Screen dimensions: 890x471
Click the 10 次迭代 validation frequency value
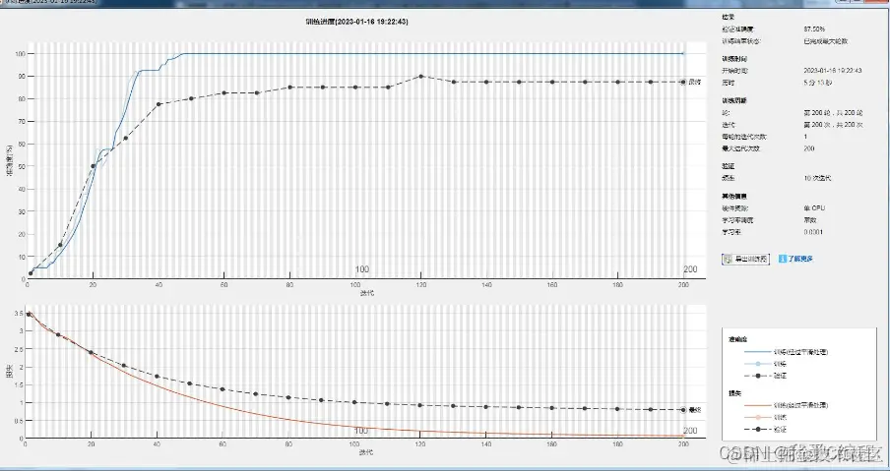pyautogui.click(x=817, y=178)
